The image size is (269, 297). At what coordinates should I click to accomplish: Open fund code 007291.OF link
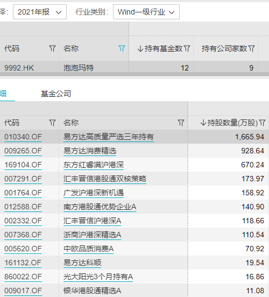23,179
